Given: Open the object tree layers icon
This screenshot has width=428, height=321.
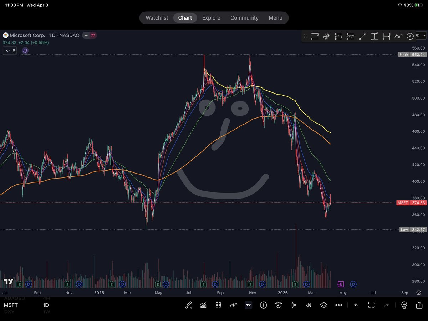Looking at the screenshot, I should (323, 305).
